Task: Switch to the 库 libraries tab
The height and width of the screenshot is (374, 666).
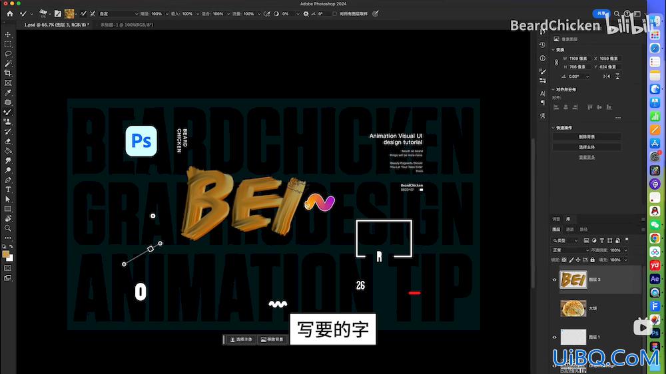Action: click(568, 219)
